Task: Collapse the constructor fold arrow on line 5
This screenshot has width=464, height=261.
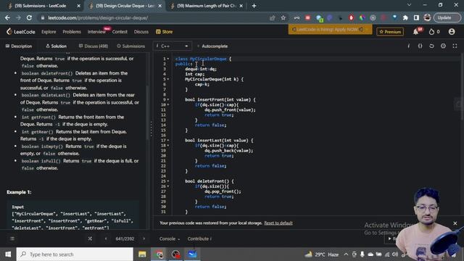Action: 168,79
